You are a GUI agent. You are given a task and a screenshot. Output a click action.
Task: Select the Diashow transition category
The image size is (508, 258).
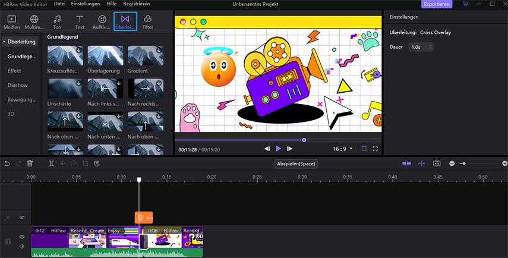(18, 85)
